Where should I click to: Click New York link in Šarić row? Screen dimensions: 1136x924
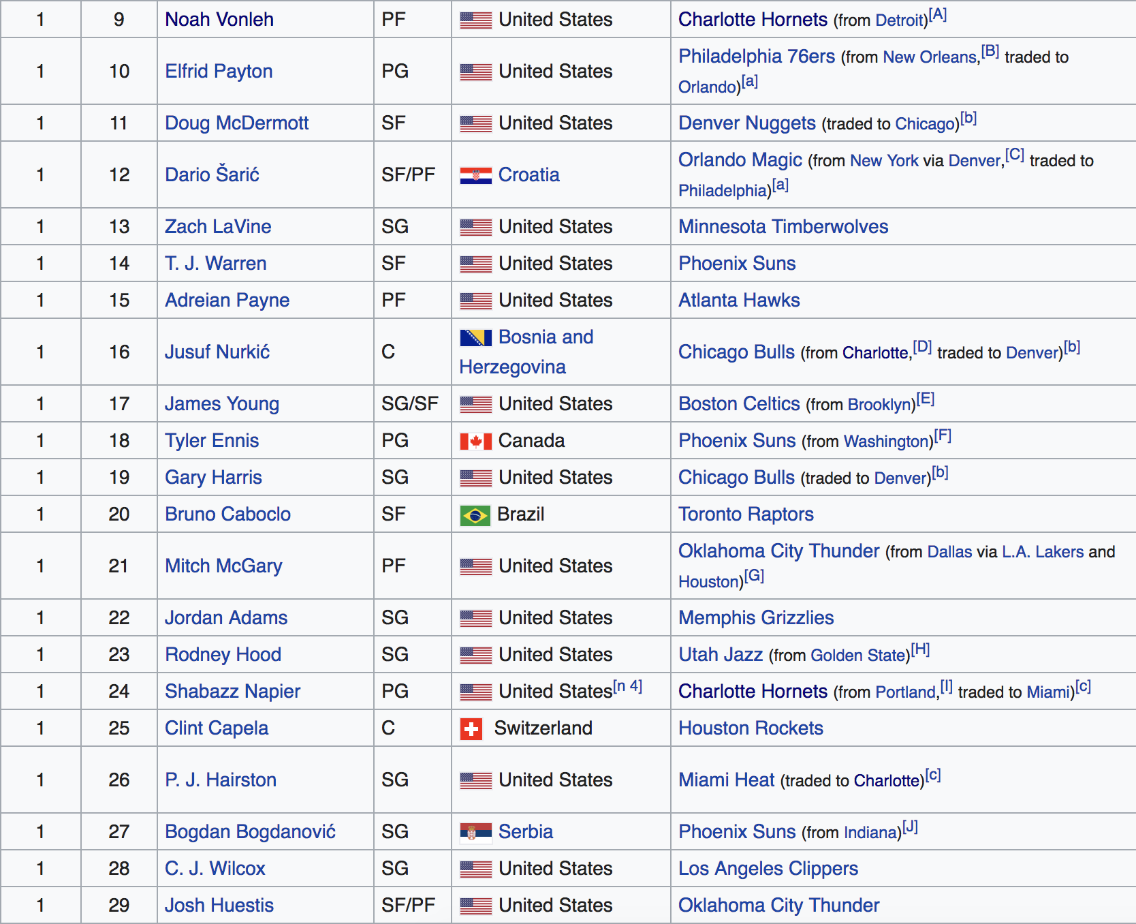click(884, 161)
